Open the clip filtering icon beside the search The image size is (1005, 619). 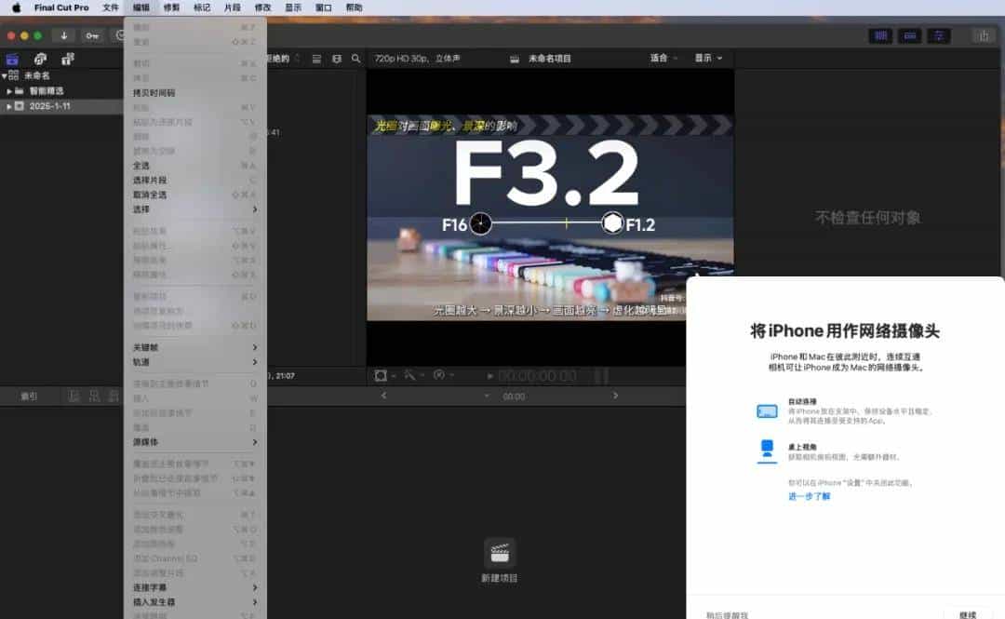point(336,58)
